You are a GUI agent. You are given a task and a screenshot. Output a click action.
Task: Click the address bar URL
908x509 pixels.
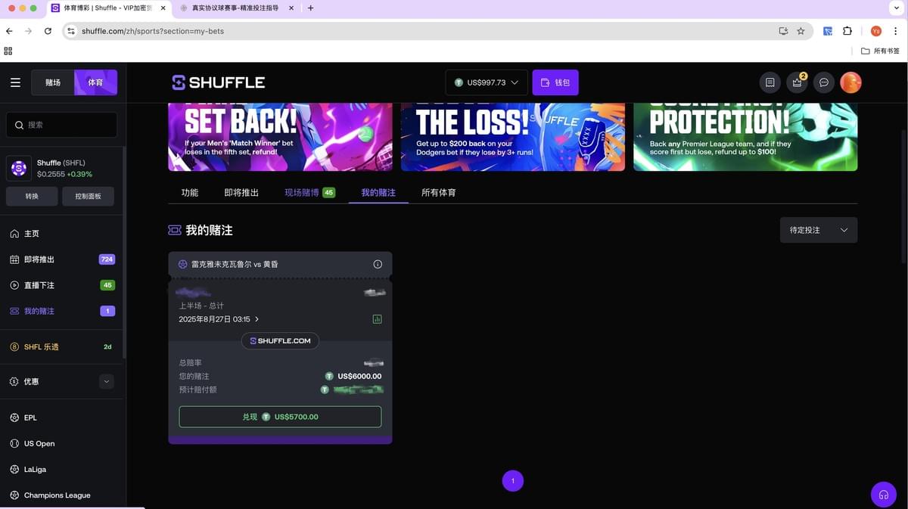(x=153, y=31)
